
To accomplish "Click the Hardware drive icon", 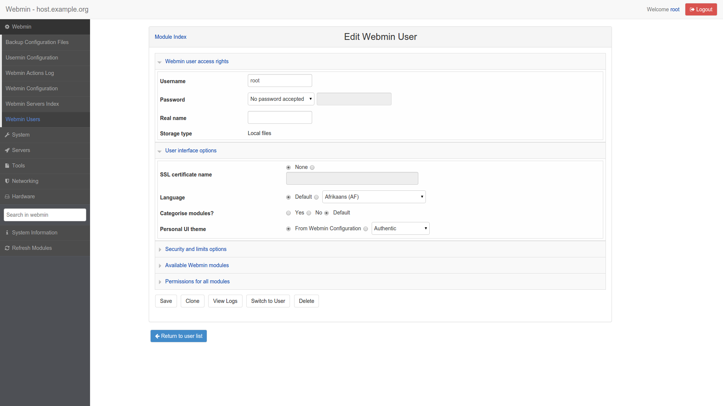I will 7,196.
